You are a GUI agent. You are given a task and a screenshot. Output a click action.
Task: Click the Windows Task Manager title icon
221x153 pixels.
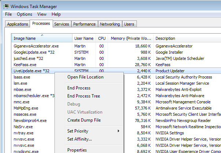pyautogui.click(x=6, y=7)
